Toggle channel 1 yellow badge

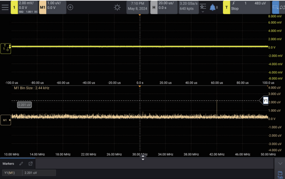click(15, 7)
